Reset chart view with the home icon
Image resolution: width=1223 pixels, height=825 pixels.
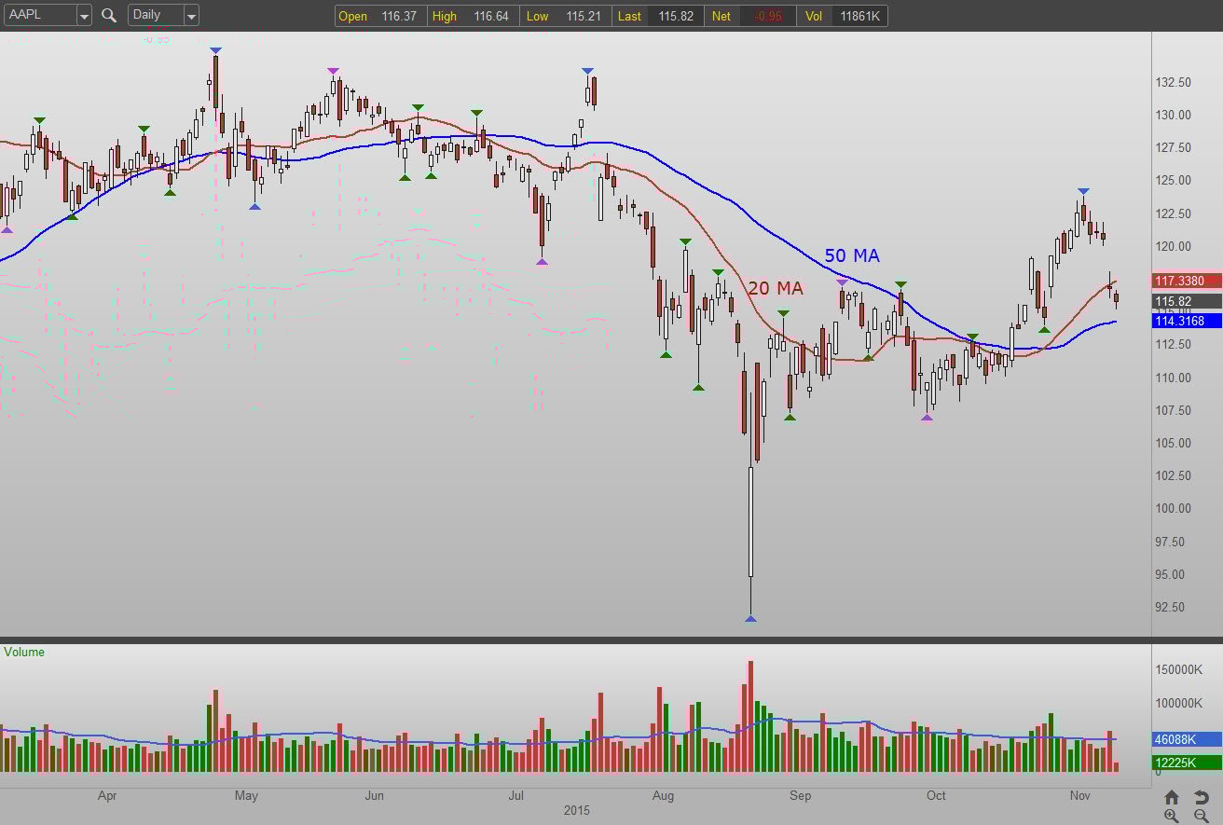click(x=1172, y=797)
